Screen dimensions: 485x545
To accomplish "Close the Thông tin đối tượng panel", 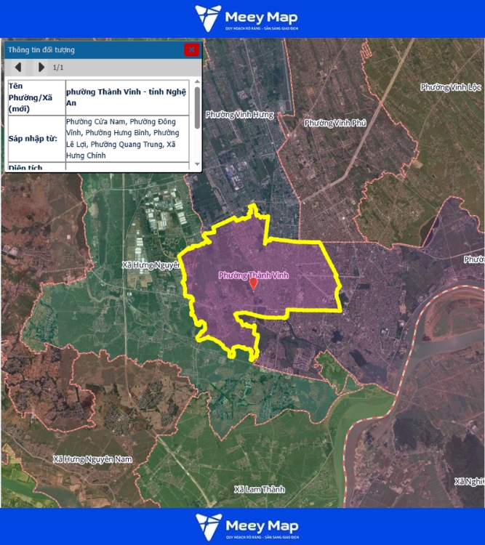I will 191,49.
